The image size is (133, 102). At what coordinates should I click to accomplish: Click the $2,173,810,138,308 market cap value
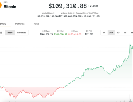48,16
